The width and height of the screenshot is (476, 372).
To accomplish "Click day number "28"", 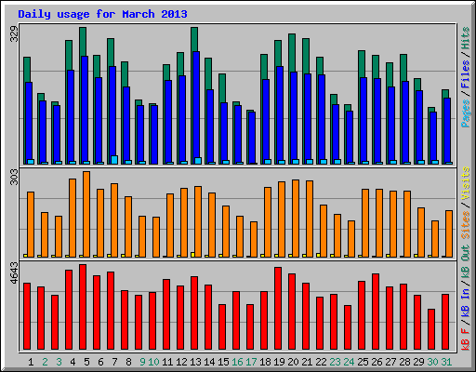I will point(404,362).
